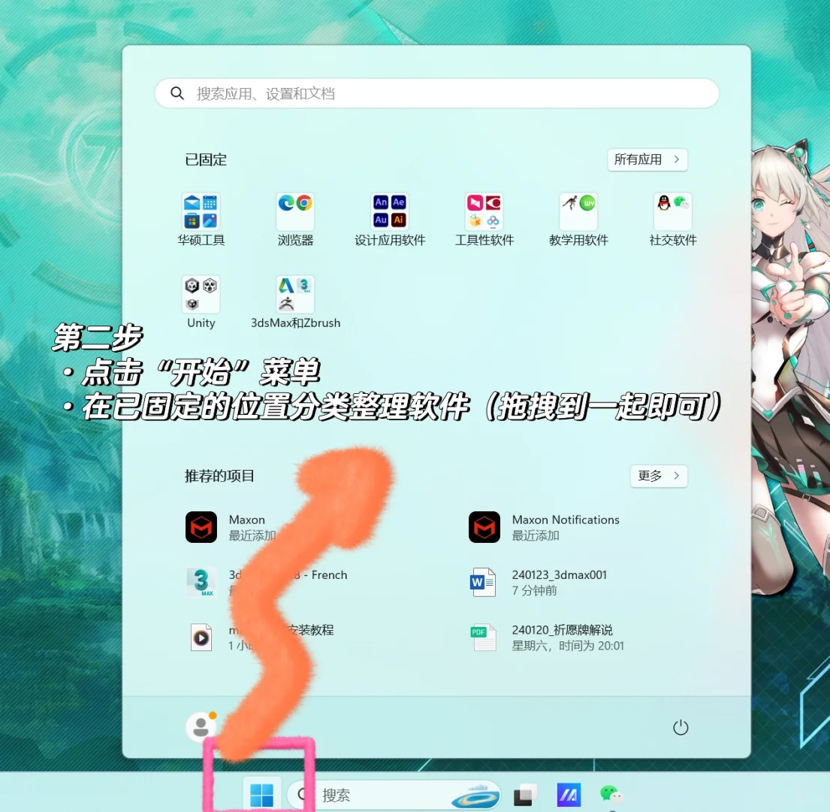Open the power options button

(680, 727)
